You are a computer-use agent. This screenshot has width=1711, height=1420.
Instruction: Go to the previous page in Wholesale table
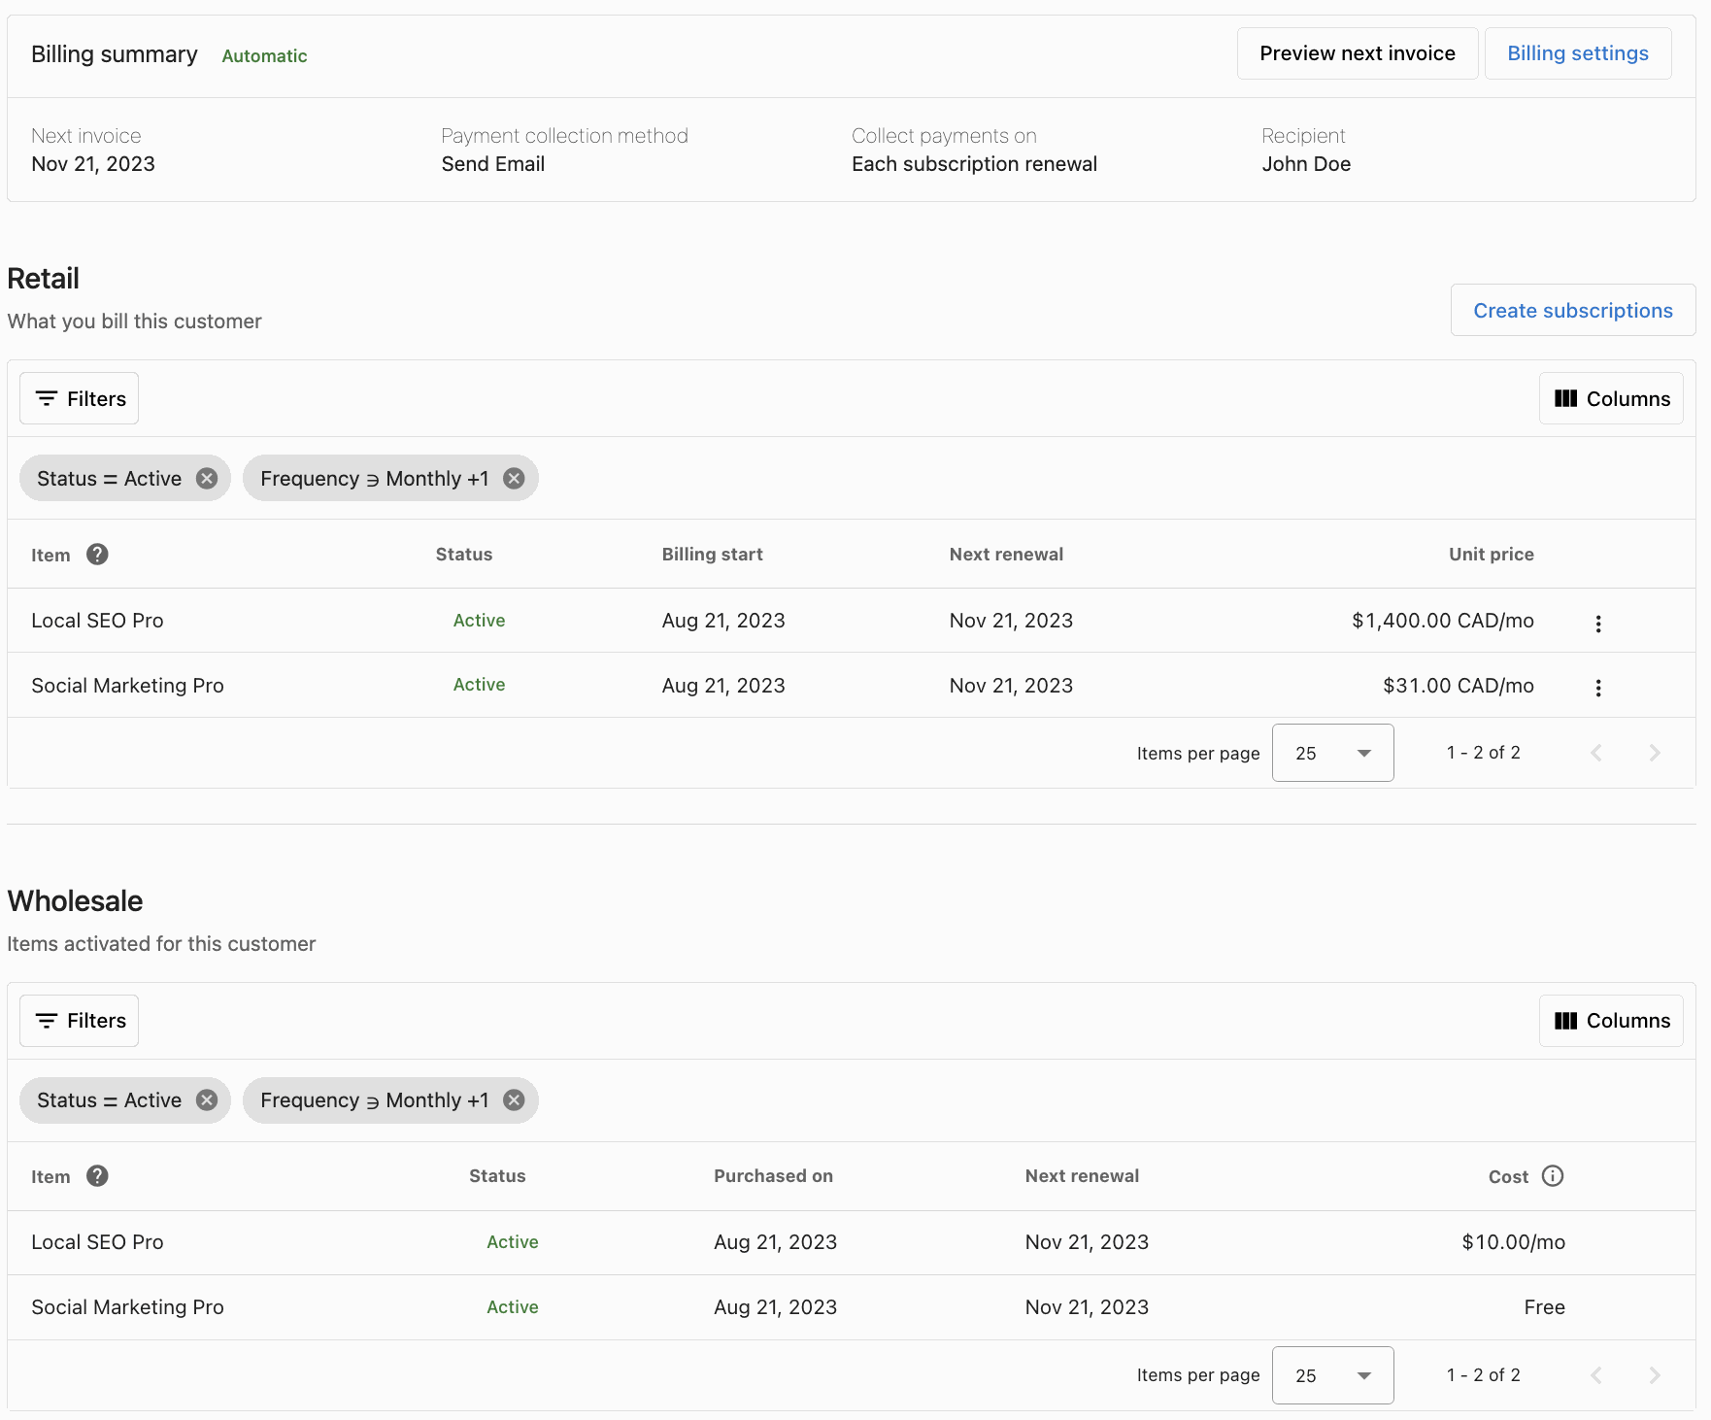coord(1596,1375)
